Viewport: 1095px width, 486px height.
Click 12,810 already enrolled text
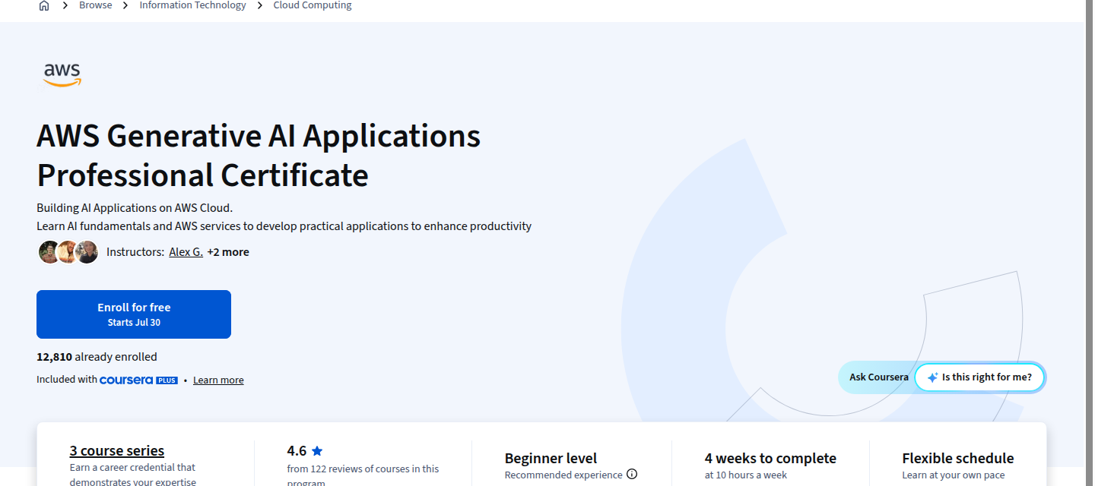coord(97,357)
